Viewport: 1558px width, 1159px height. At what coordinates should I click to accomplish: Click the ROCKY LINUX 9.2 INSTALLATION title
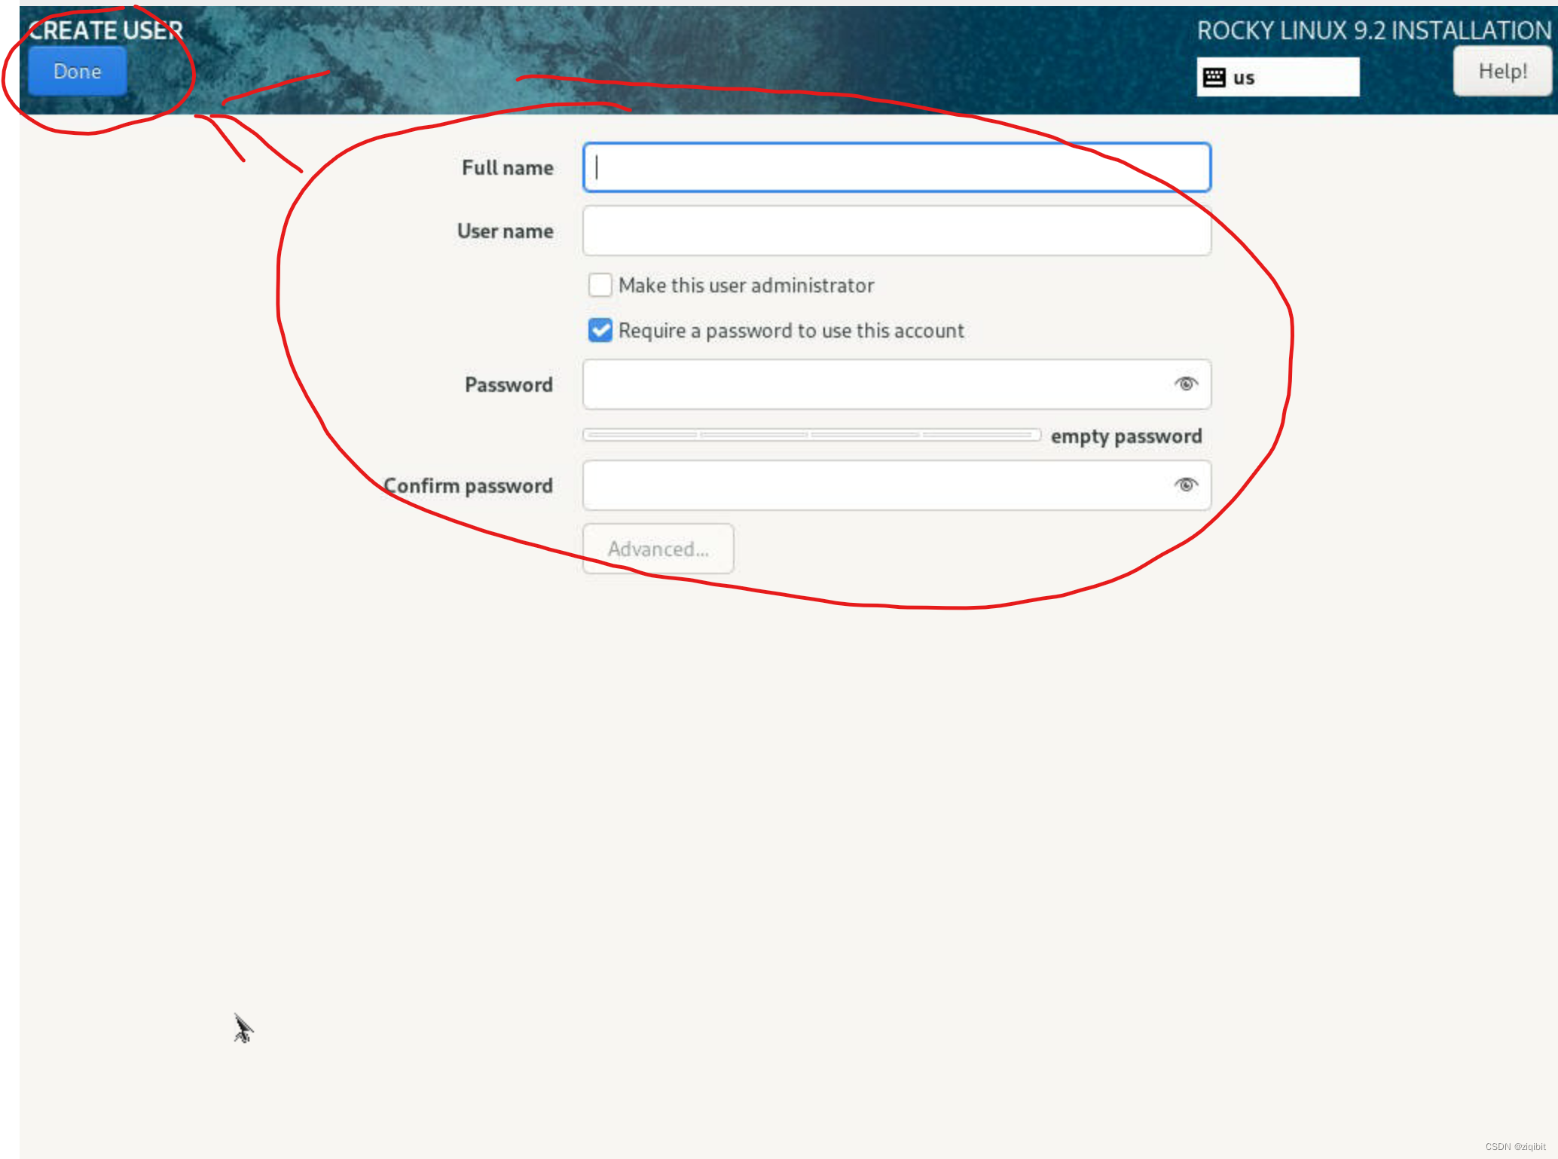[1374, 30]
